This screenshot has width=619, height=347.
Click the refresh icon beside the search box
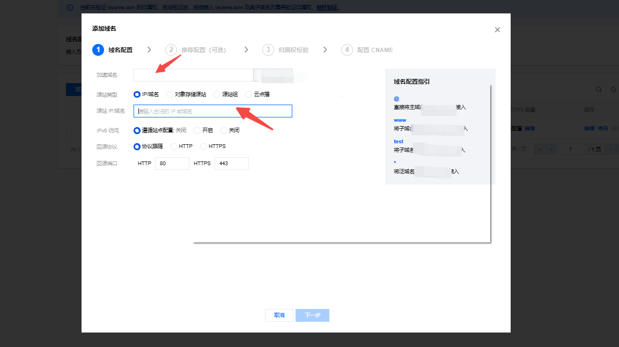pos(613,90)
